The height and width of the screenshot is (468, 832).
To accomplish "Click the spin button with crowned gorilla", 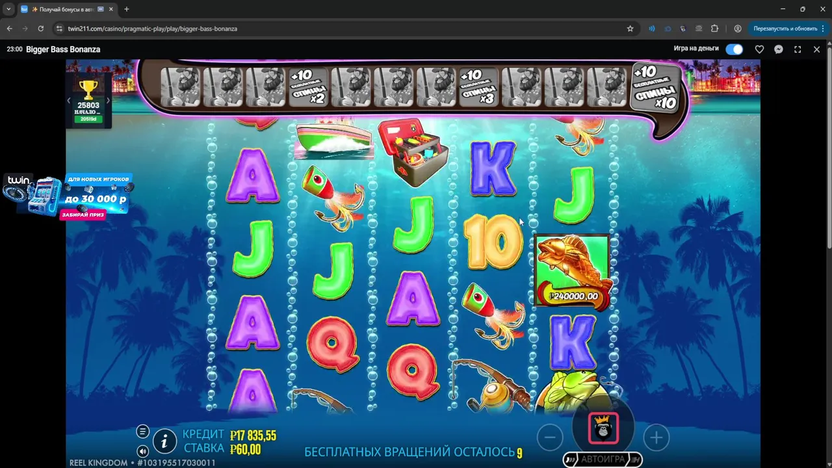I will (x=603, y=429).
